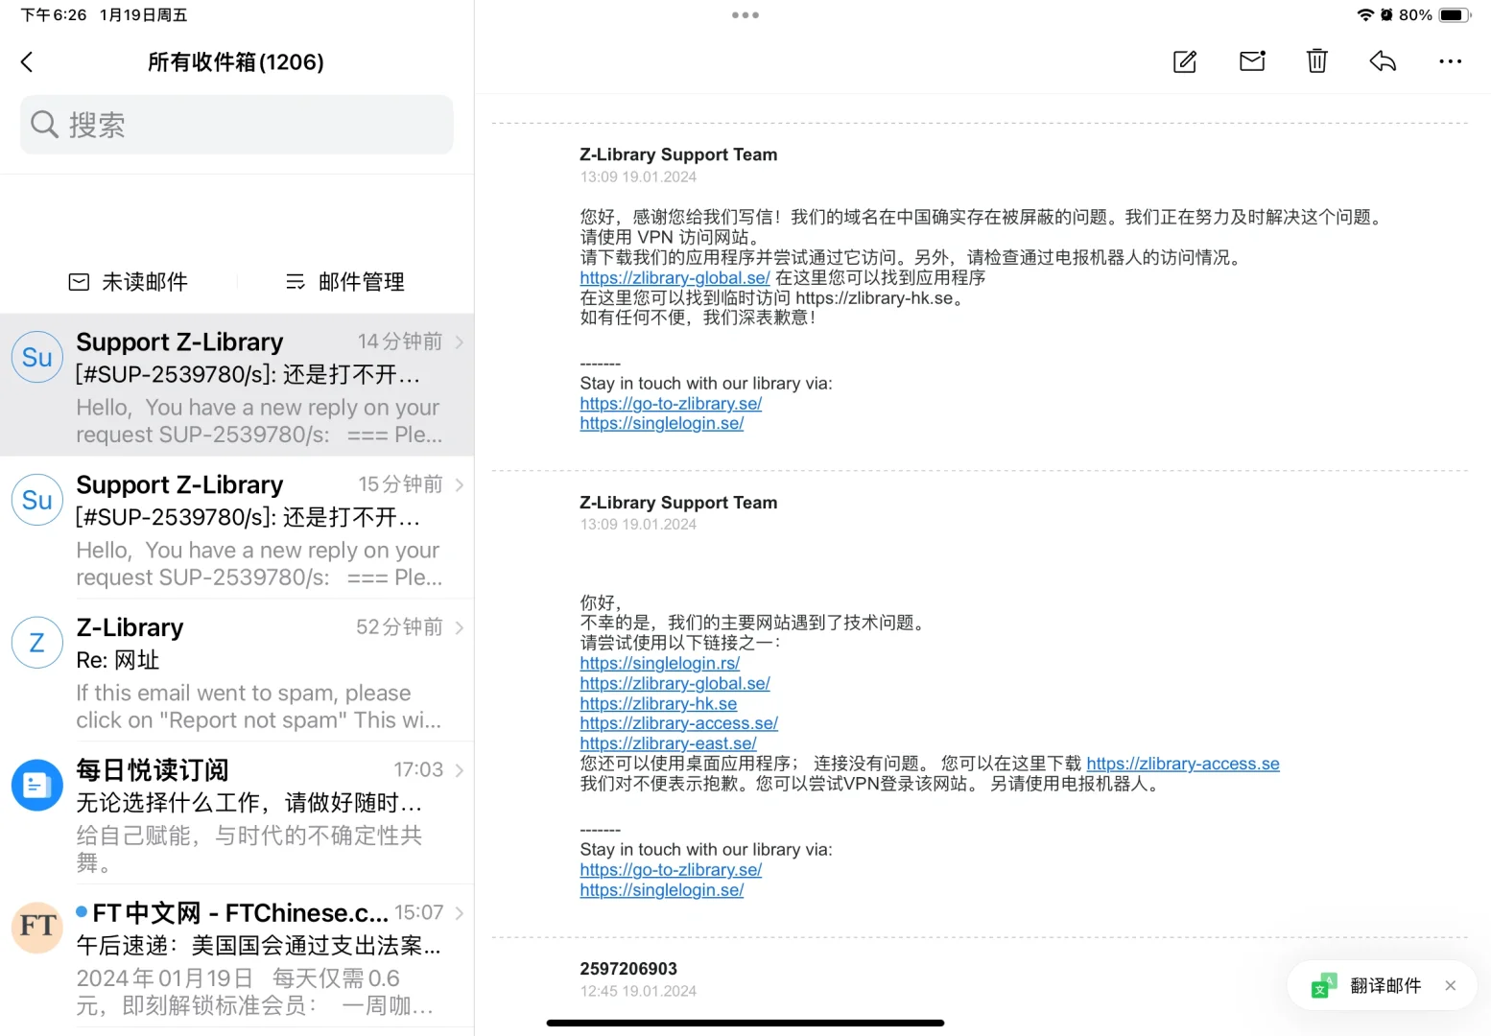The height and width of the screenshot is (1036, 1491).
Task: Tap the home indicator bar
Action: [x=745, y=1024]
